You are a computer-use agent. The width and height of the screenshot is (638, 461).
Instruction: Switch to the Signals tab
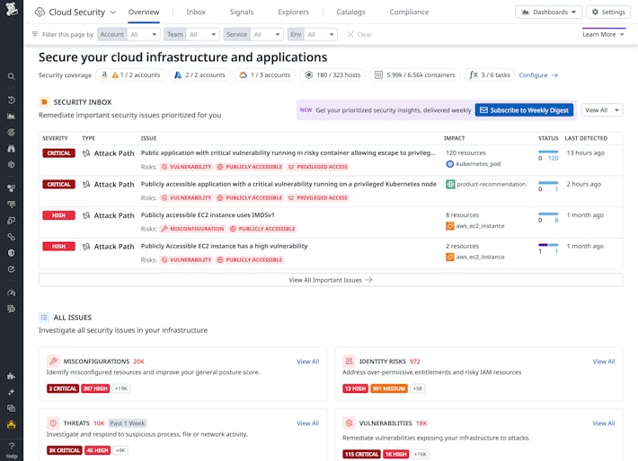(241, 13)
